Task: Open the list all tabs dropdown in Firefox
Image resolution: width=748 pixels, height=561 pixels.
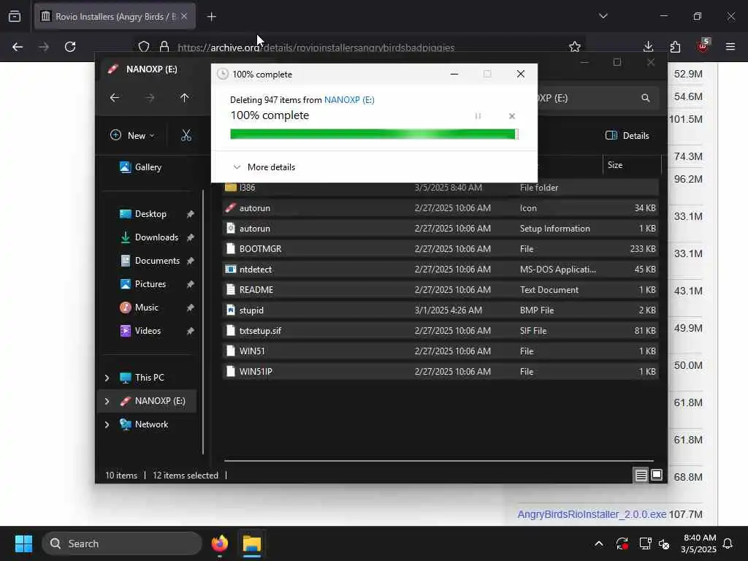Action: tap(603, 16)
